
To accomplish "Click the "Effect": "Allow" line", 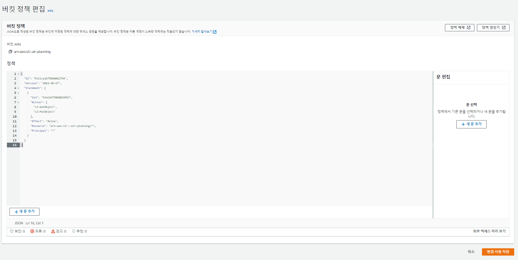I will [x=44, y=121].
